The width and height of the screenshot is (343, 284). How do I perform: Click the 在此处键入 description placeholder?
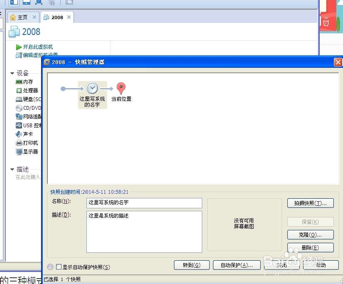[x=28, y=177]
